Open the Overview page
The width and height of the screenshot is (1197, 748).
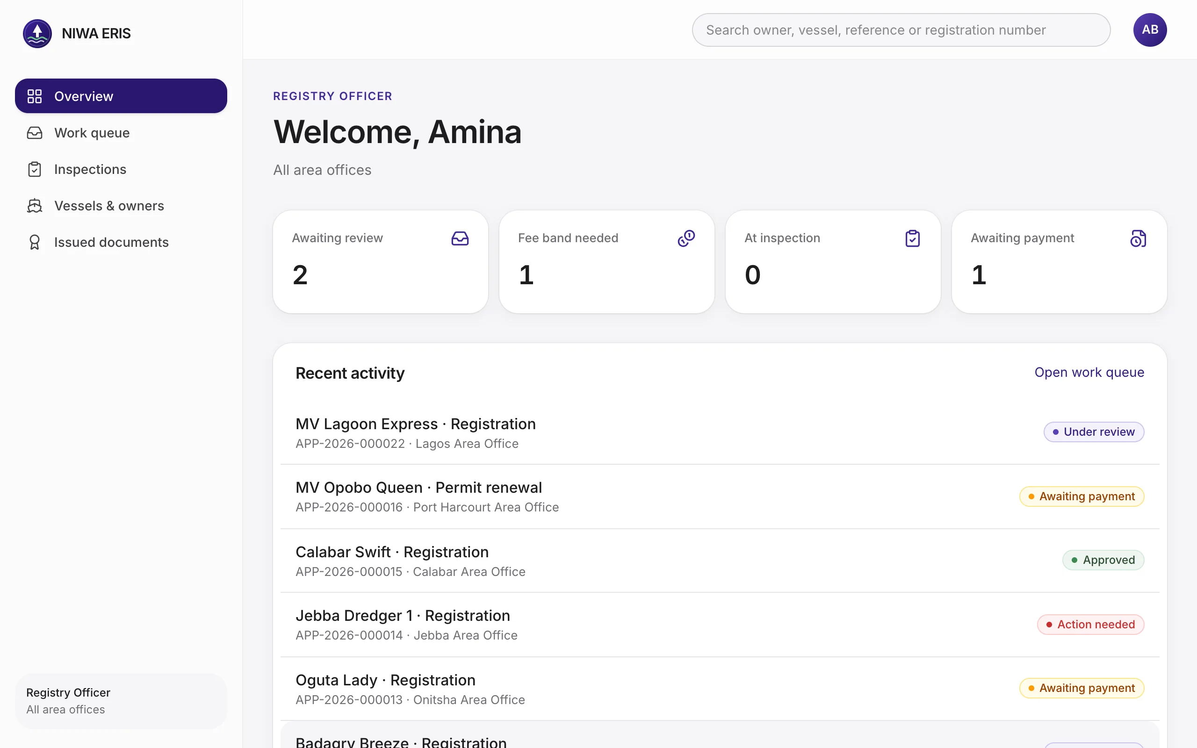[121, 96]
